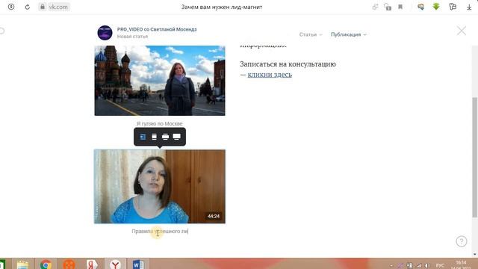Open File Explorer from the taskbar

tap(22, 265)
